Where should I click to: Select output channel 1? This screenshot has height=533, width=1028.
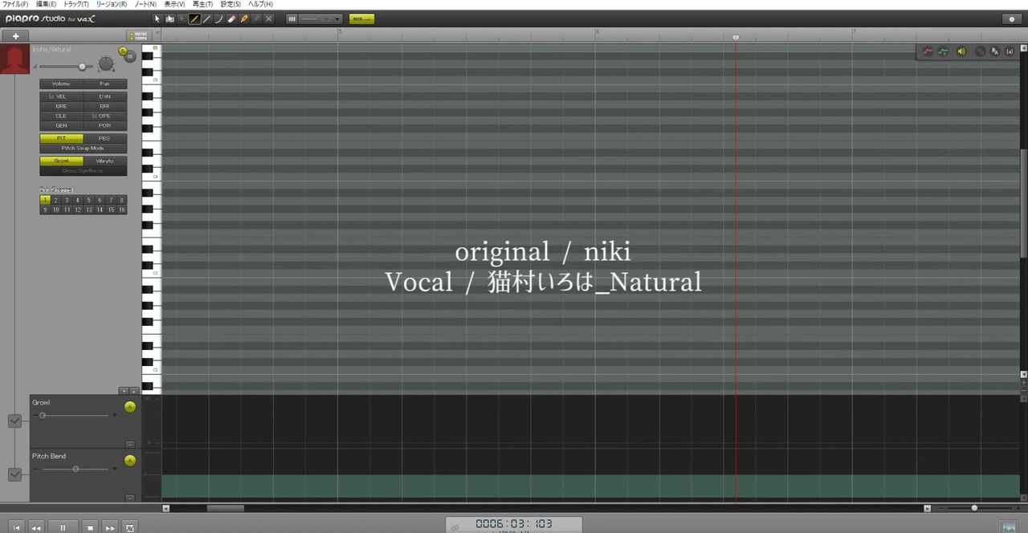pos(45,200)
